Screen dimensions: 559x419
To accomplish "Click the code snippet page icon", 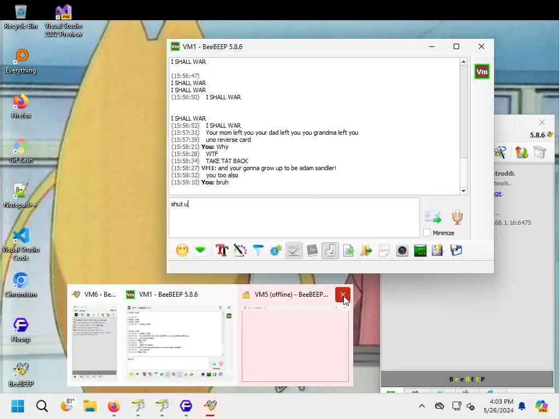I will 384,250.
